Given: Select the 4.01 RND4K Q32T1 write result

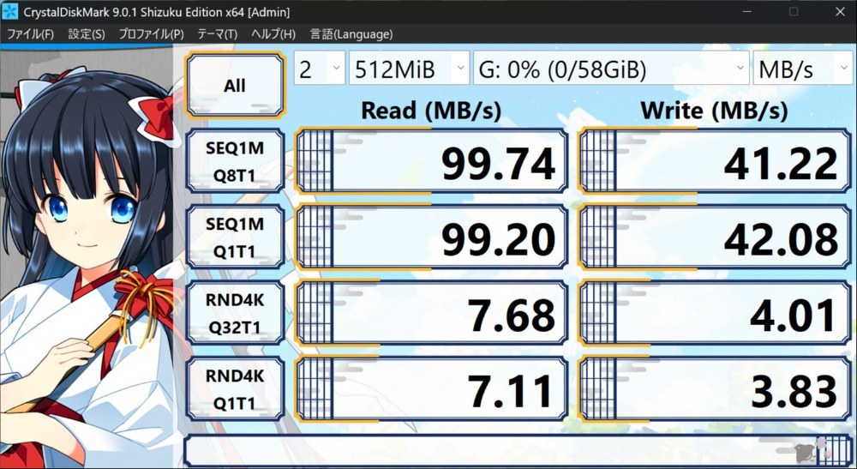Looking at the screenshot, I should pyautogui.click(x=715, y=313).
